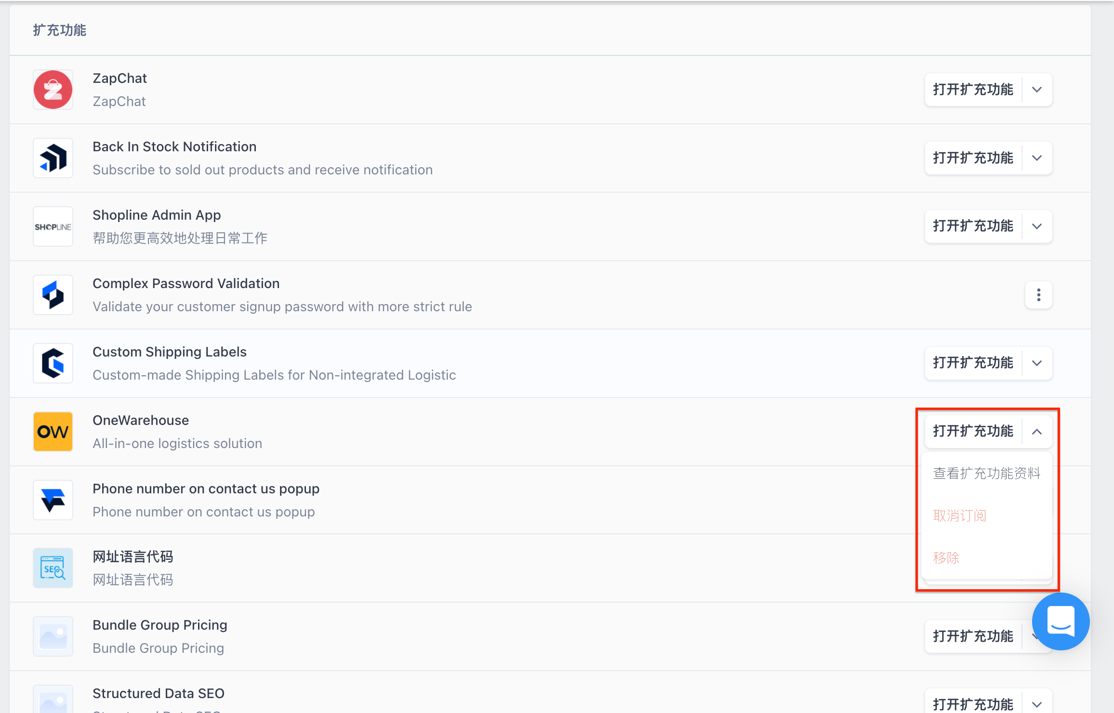
Task: Click 打开扩充功能 for Back In Stock Notification
Action: (x=973, y=158)
